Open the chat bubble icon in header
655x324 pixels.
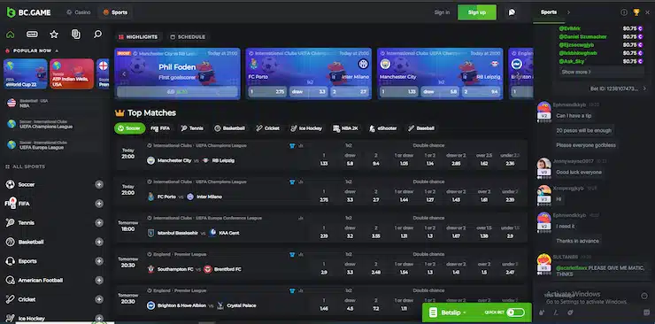click(x=512, y=12)
